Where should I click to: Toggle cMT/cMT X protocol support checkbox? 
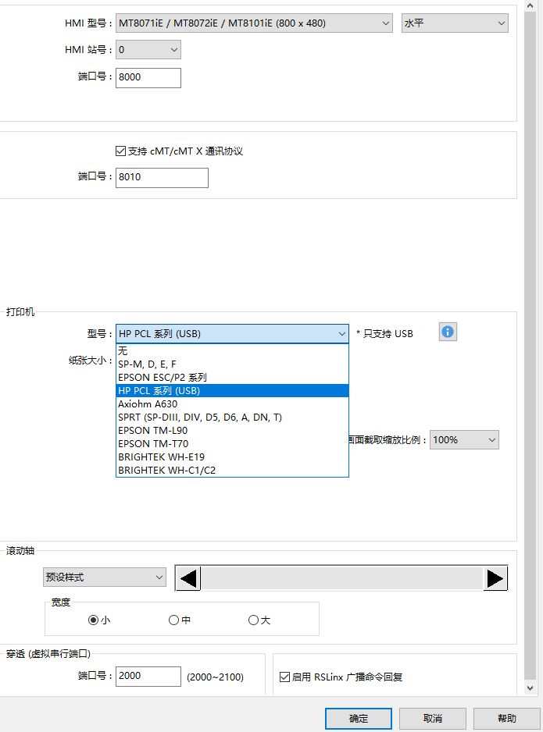coord(120,151)
